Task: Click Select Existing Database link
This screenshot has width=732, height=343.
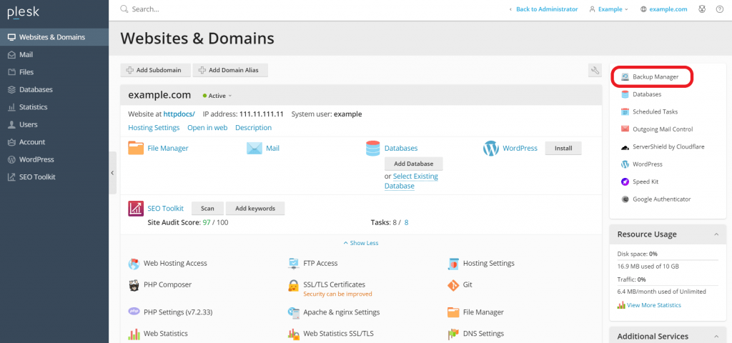Action: click(411, 181)
